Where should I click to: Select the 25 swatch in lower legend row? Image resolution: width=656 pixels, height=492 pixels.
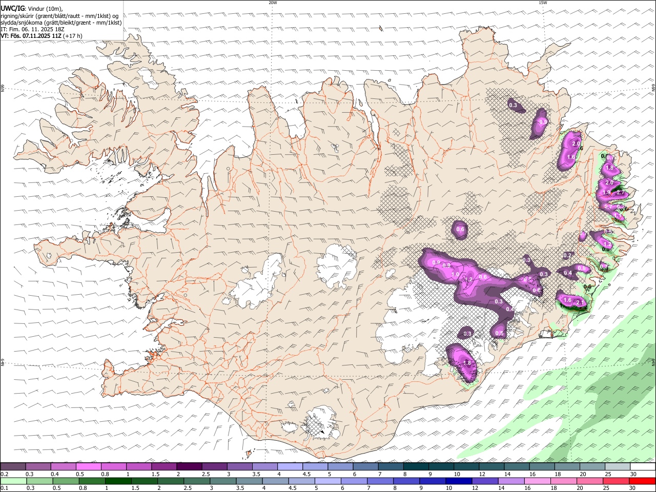click(615, 481)
